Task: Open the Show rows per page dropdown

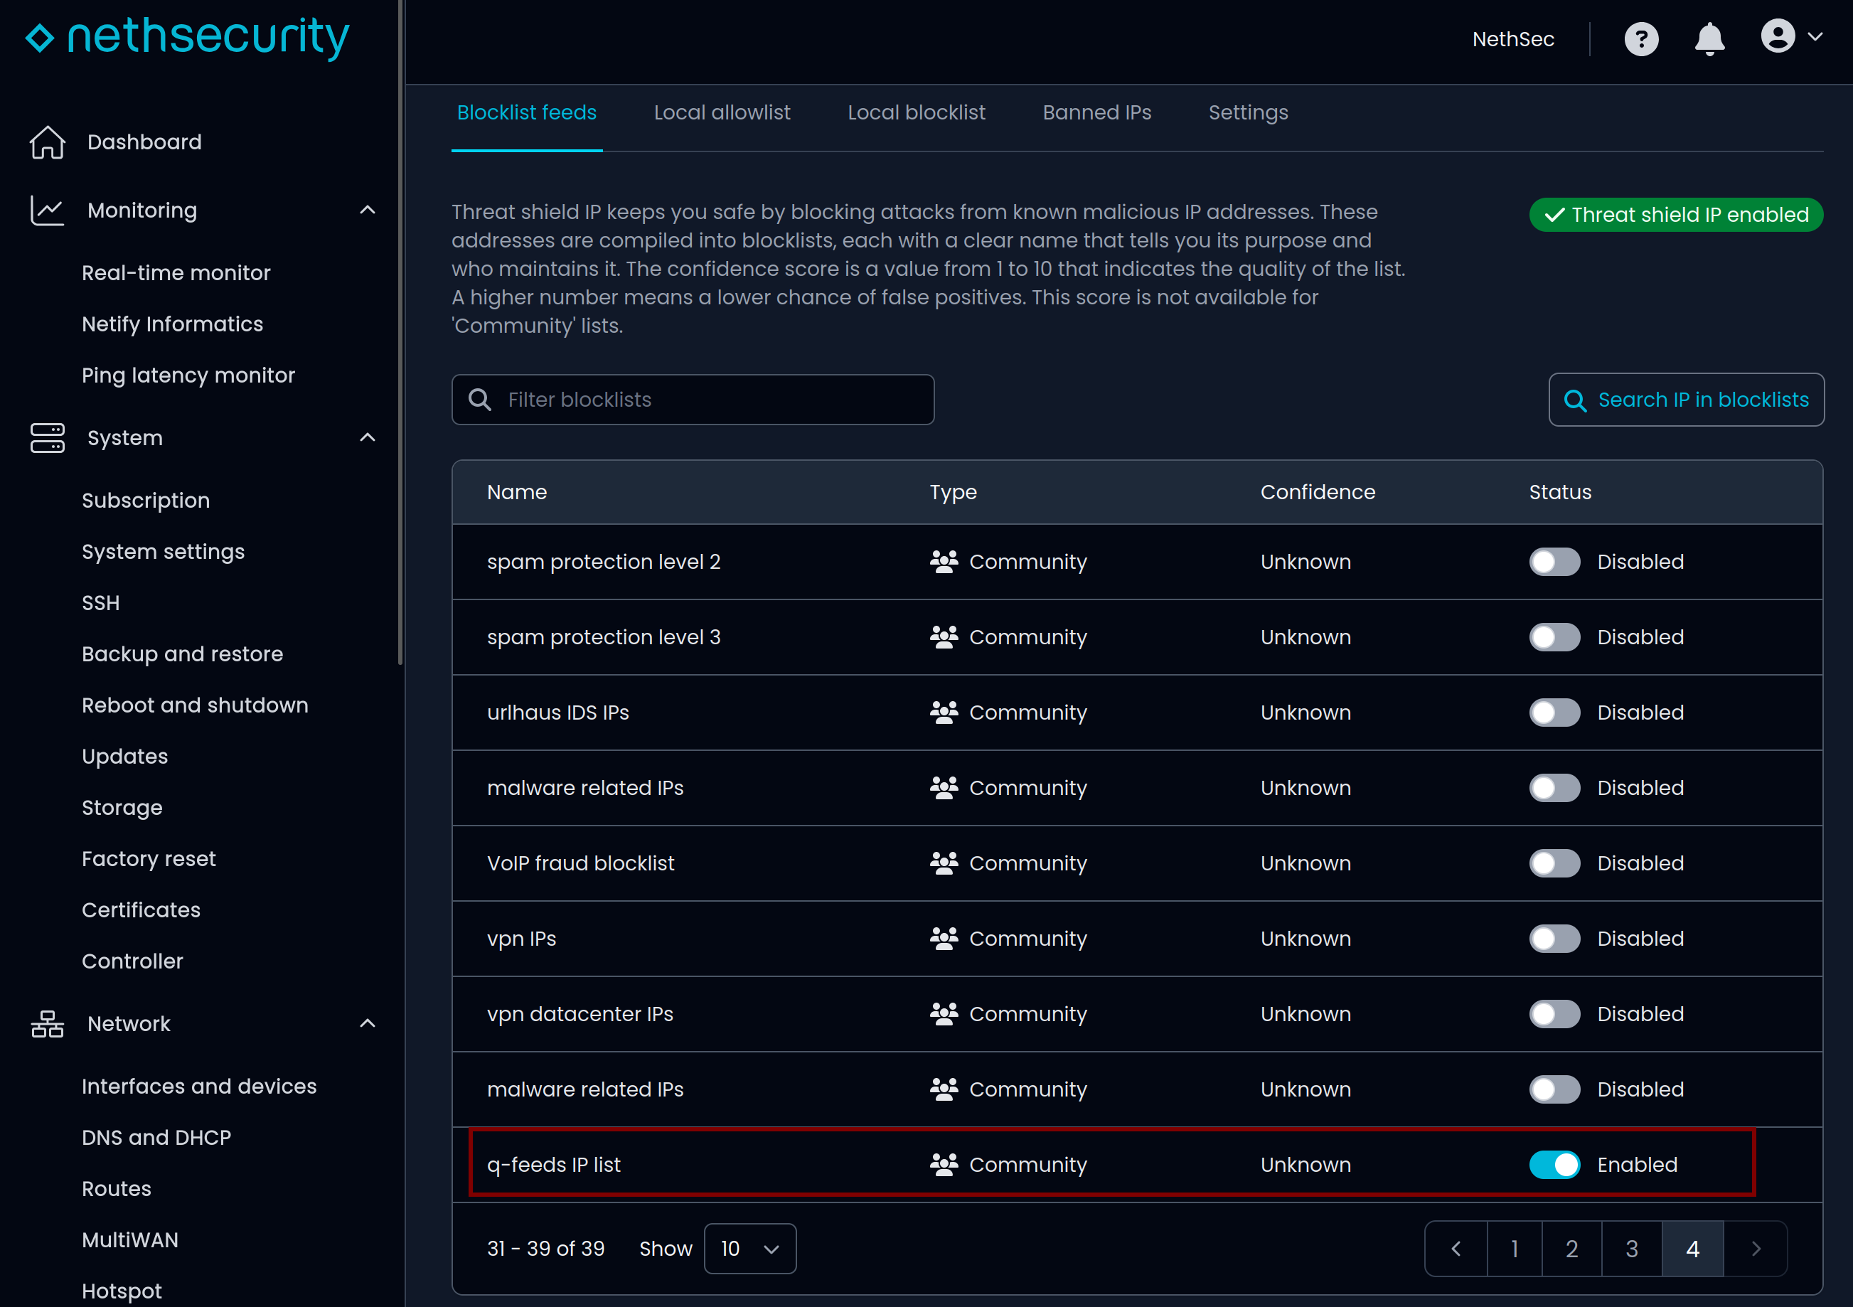Action: (749, 1248)
